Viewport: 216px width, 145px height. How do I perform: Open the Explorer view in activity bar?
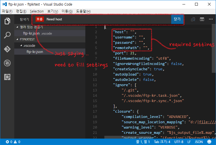(7, 21)
